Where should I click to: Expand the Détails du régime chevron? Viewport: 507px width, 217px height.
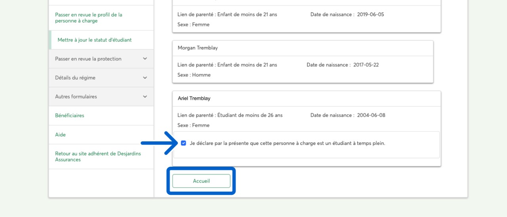145,78
